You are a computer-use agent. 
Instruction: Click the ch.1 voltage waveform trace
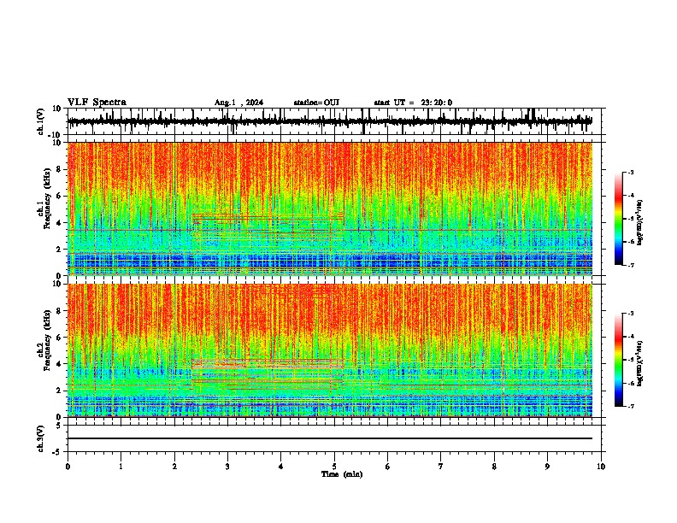click(x=330, y=121)
